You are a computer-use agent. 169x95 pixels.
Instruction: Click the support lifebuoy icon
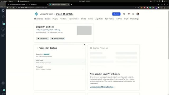[x=133, y=14]
